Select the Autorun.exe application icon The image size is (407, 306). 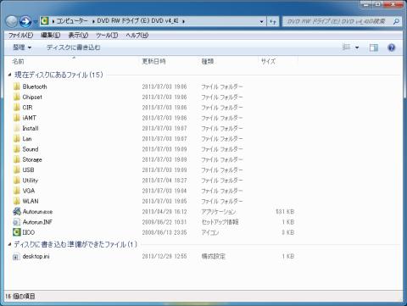click(17, 211)
